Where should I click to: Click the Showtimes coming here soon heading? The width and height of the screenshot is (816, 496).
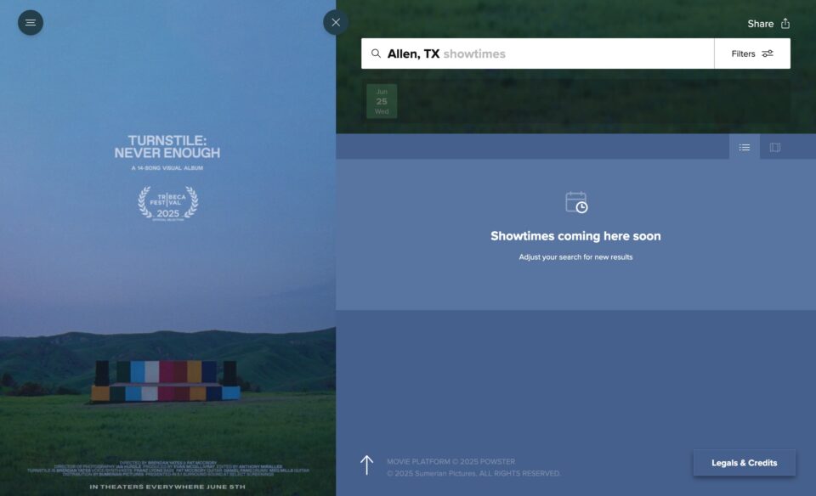(575, 236)
